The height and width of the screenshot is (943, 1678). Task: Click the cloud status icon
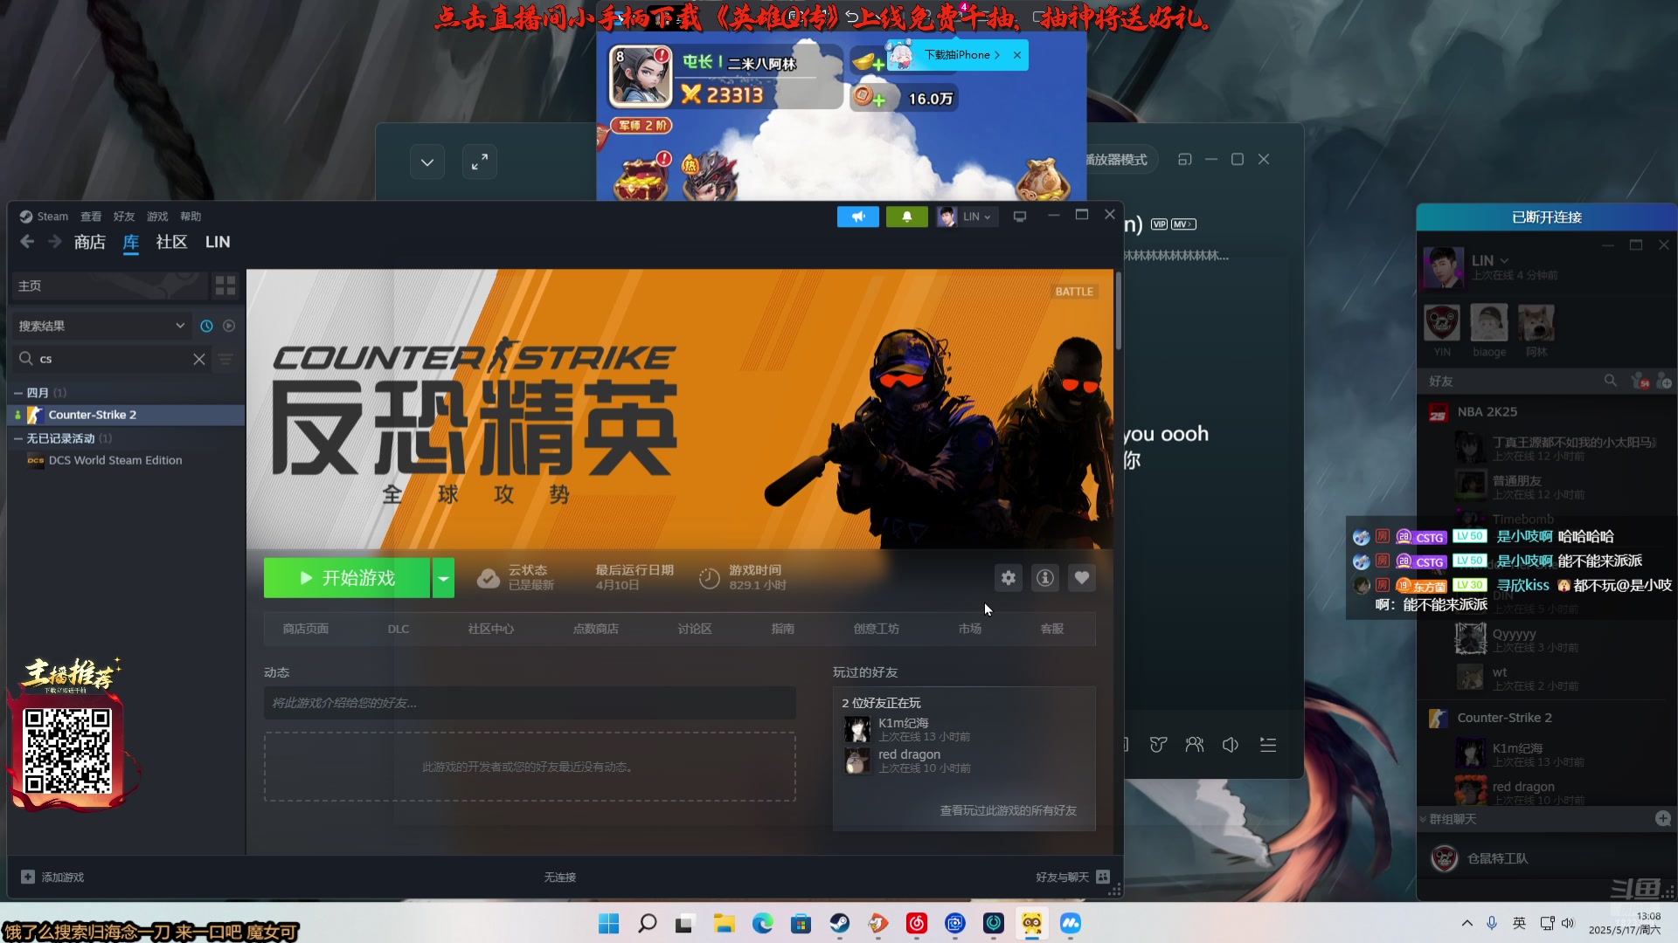(489, 578)
